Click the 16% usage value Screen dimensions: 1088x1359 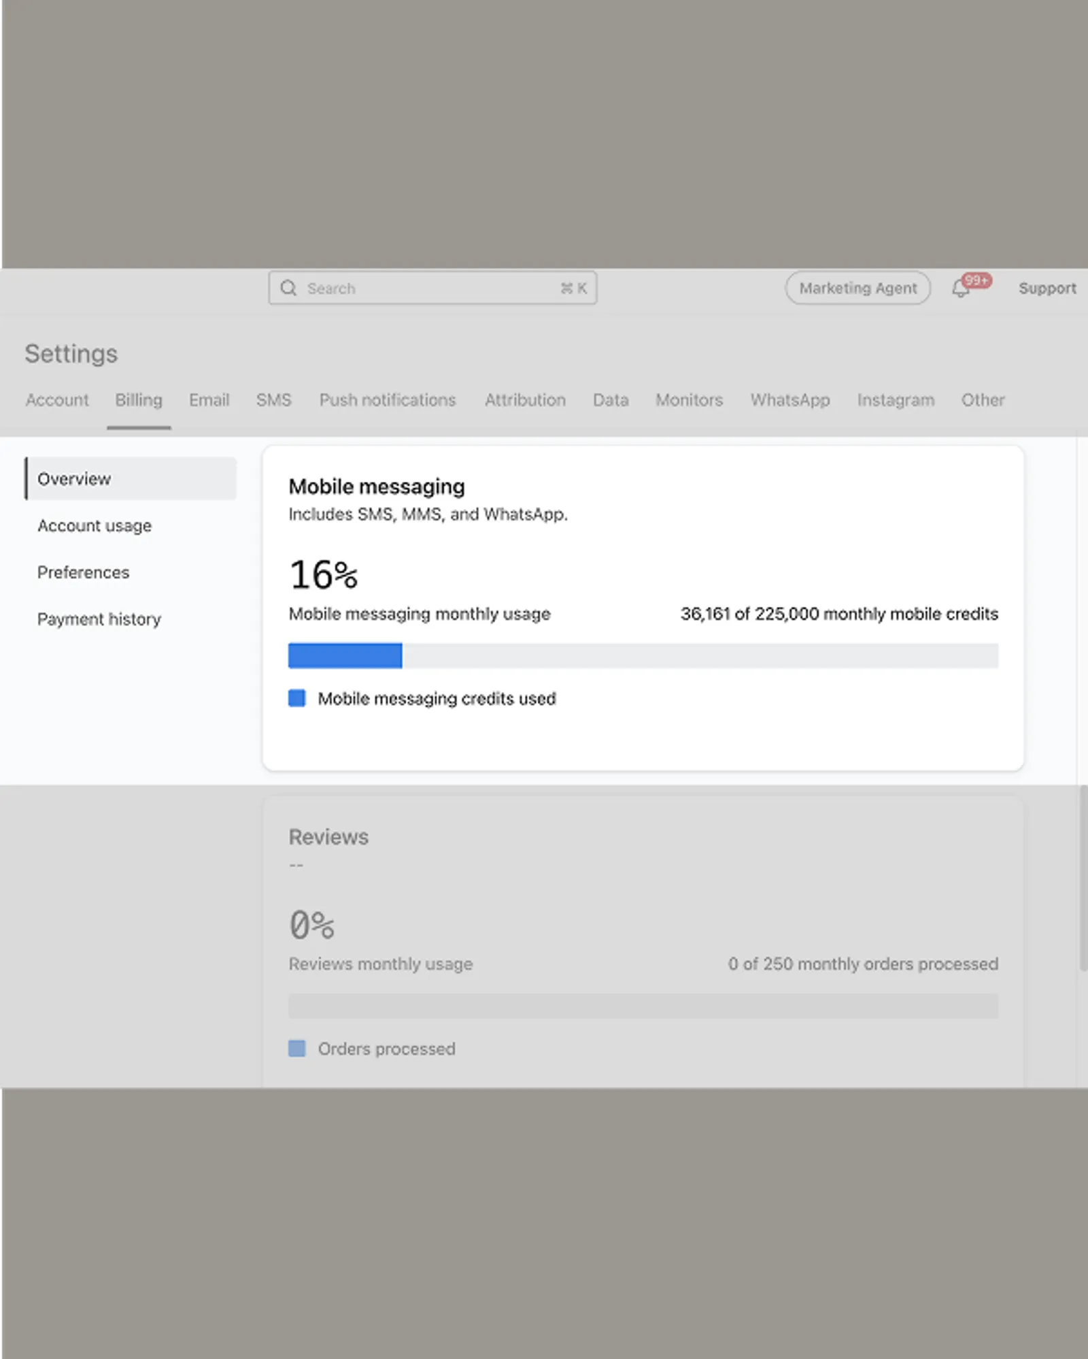coord(323,574)
